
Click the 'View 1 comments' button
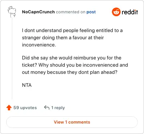click(x=72, y=122)
